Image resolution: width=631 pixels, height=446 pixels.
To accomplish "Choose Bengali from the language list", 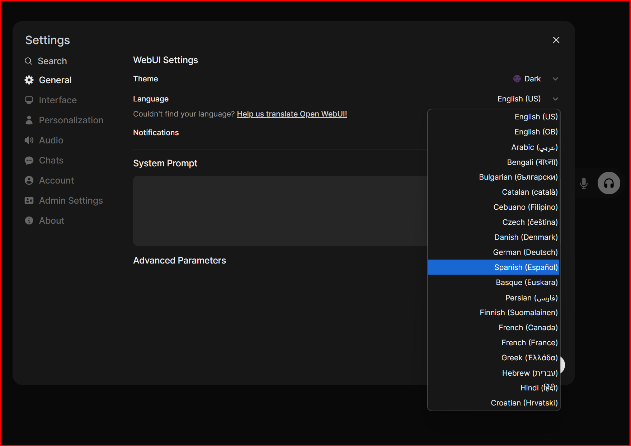I will coord(494,162).
